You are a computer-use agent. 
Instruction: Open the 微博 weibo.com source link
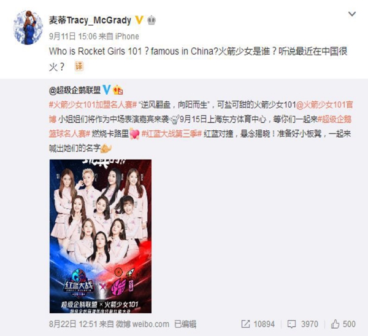coord(142,324)
